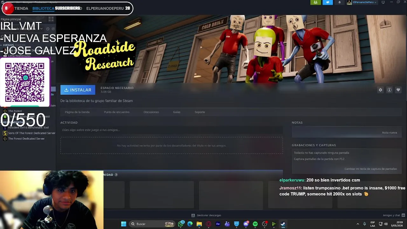Open Gestionar descargas

coord(206,215)
